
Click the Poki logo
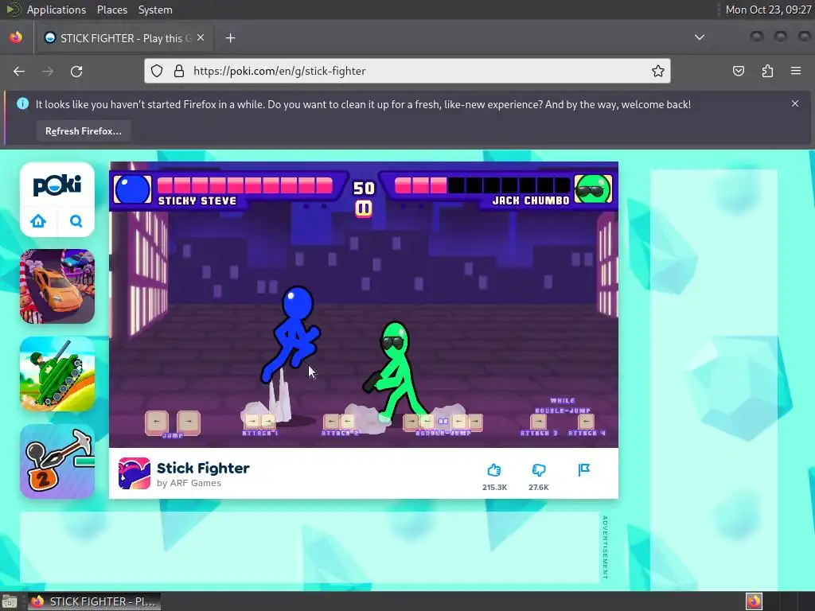coord(57,185)
